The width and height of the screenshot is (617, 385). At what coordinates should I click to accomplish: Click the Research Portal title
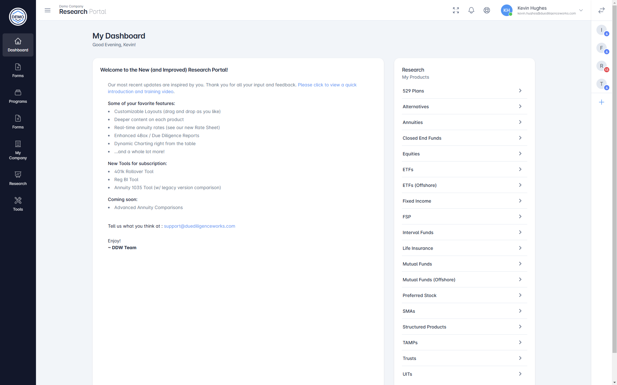(x=83, y=12)
